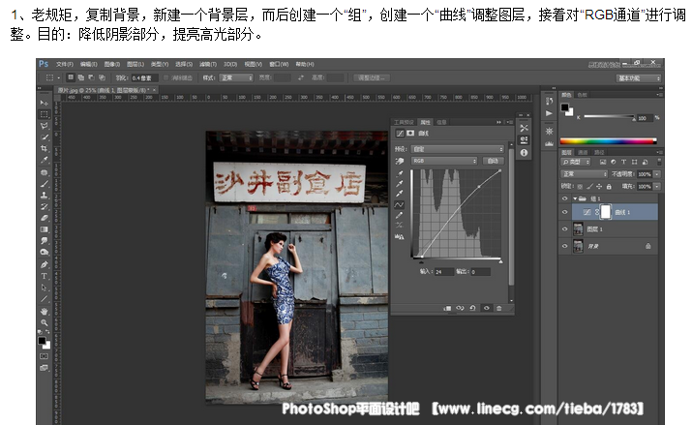
Task: Open the RGB channel dropdown
Action: coord(444,161)
